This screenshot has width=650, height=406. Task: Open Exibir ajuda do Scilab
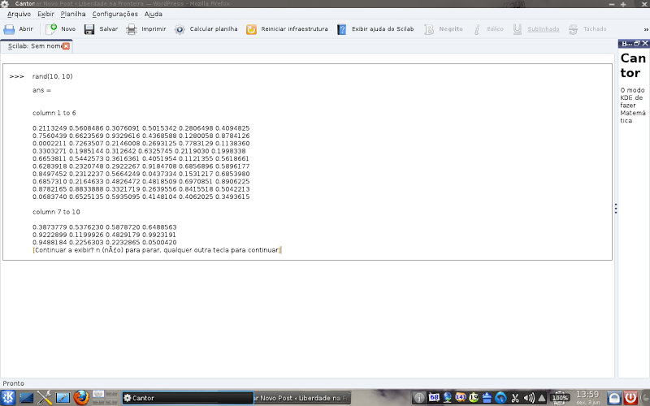375,29
